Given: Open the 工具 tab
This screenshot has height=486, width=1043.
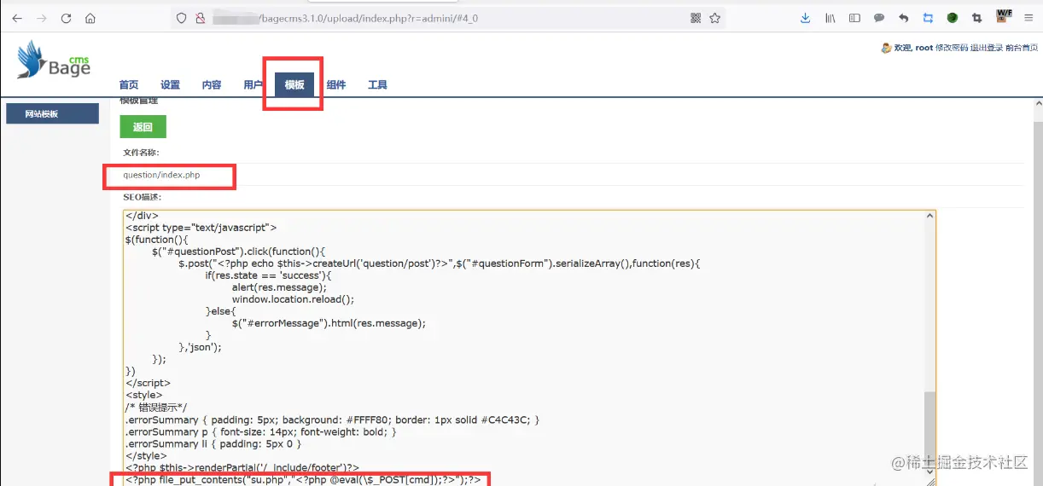Looking at the screenshot, I should (377, 84).
